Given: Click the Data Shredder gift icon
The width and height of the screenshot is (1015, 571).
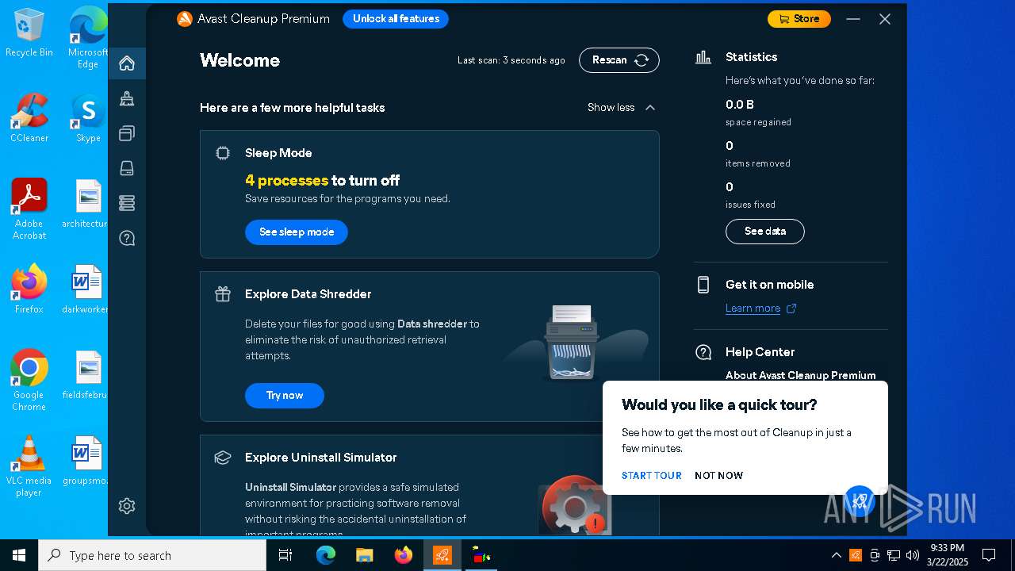Looking at the screenshot, I should (x=223, y=294).
